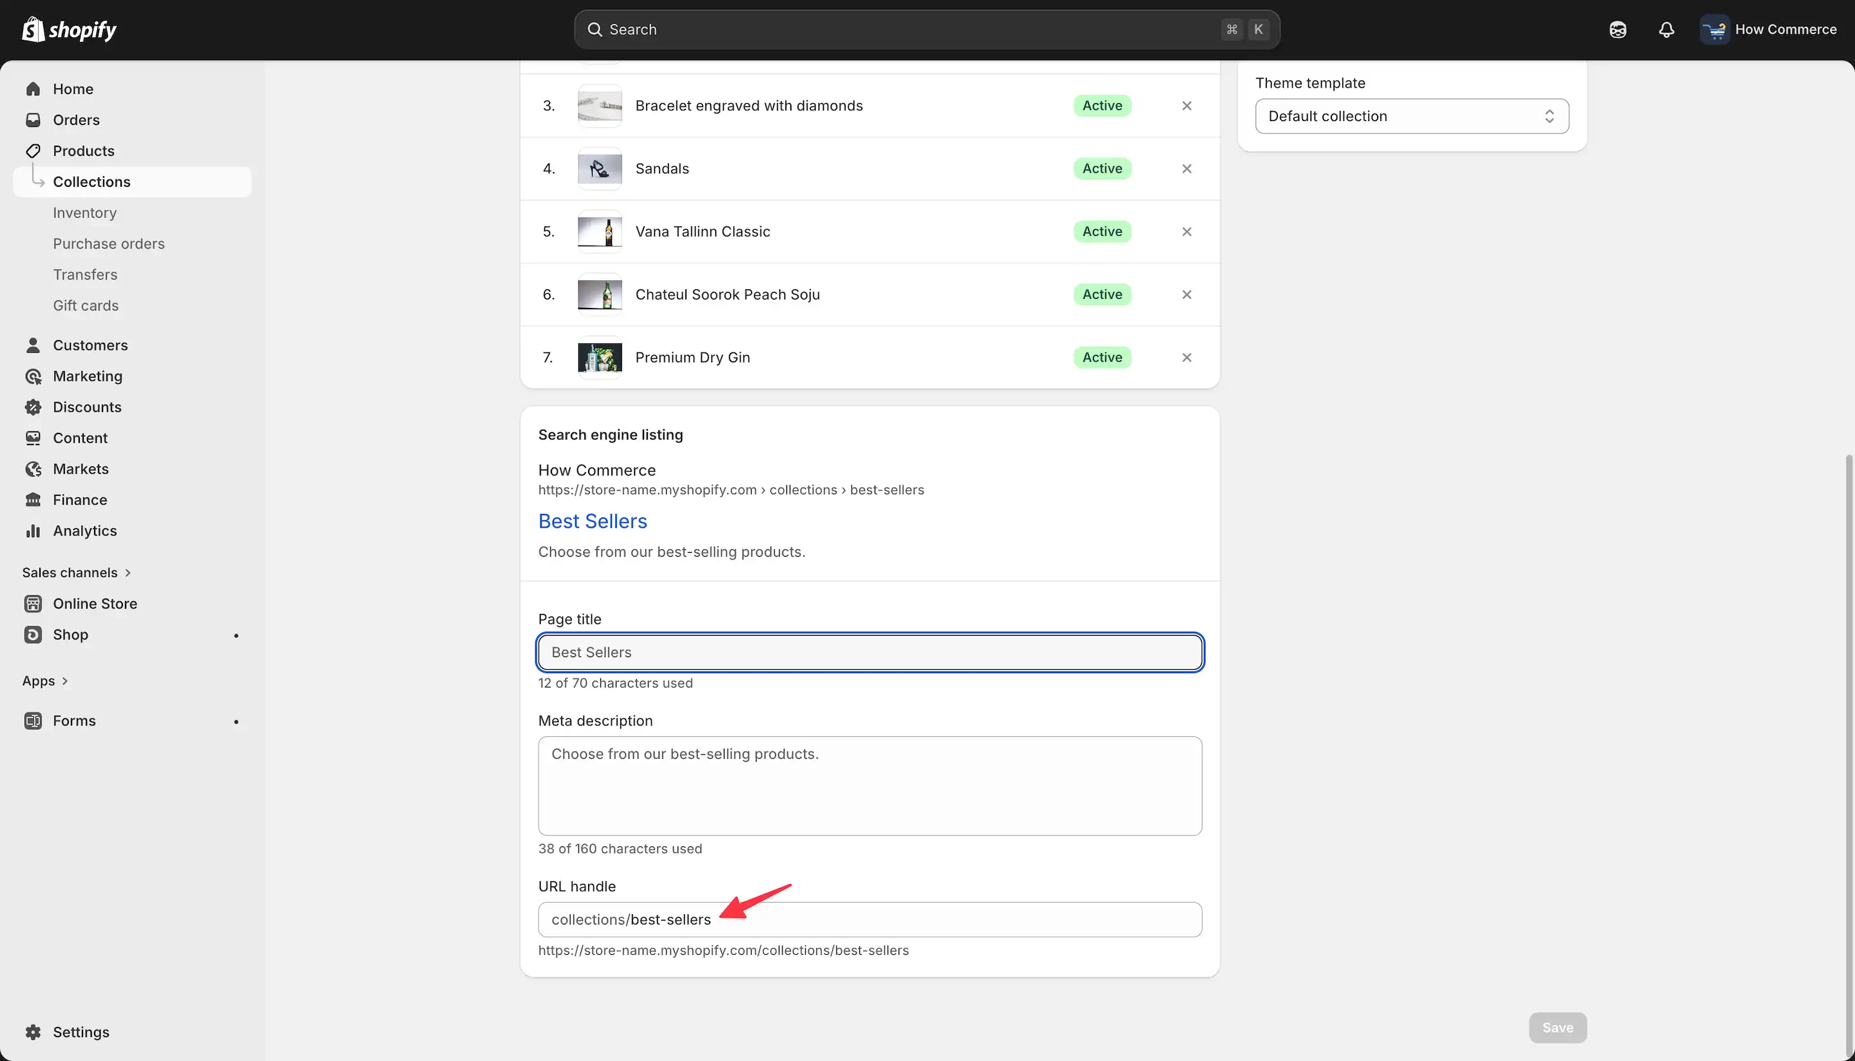
Task: Click the Online Store storefront icon
Action: (33, 604)
